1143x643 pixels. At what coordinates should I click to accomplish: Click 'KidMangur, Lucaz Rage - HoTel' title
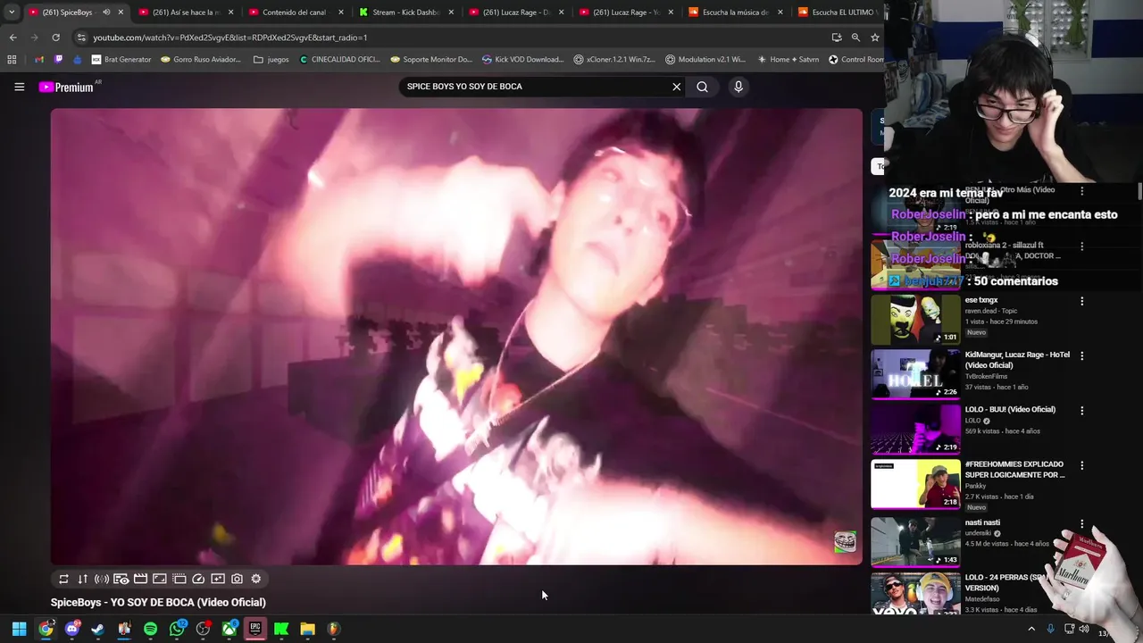tap(1017, 360)
